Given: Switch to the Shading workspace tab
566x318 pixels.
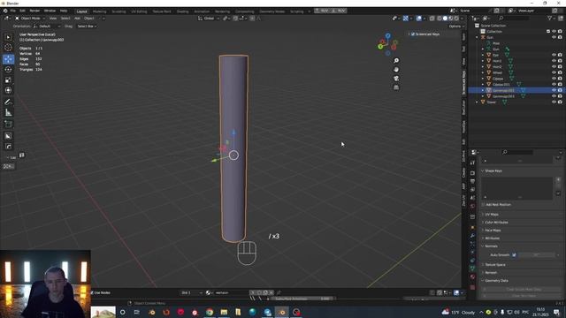Looking at the screenshot, I should [x=183, y=11].
